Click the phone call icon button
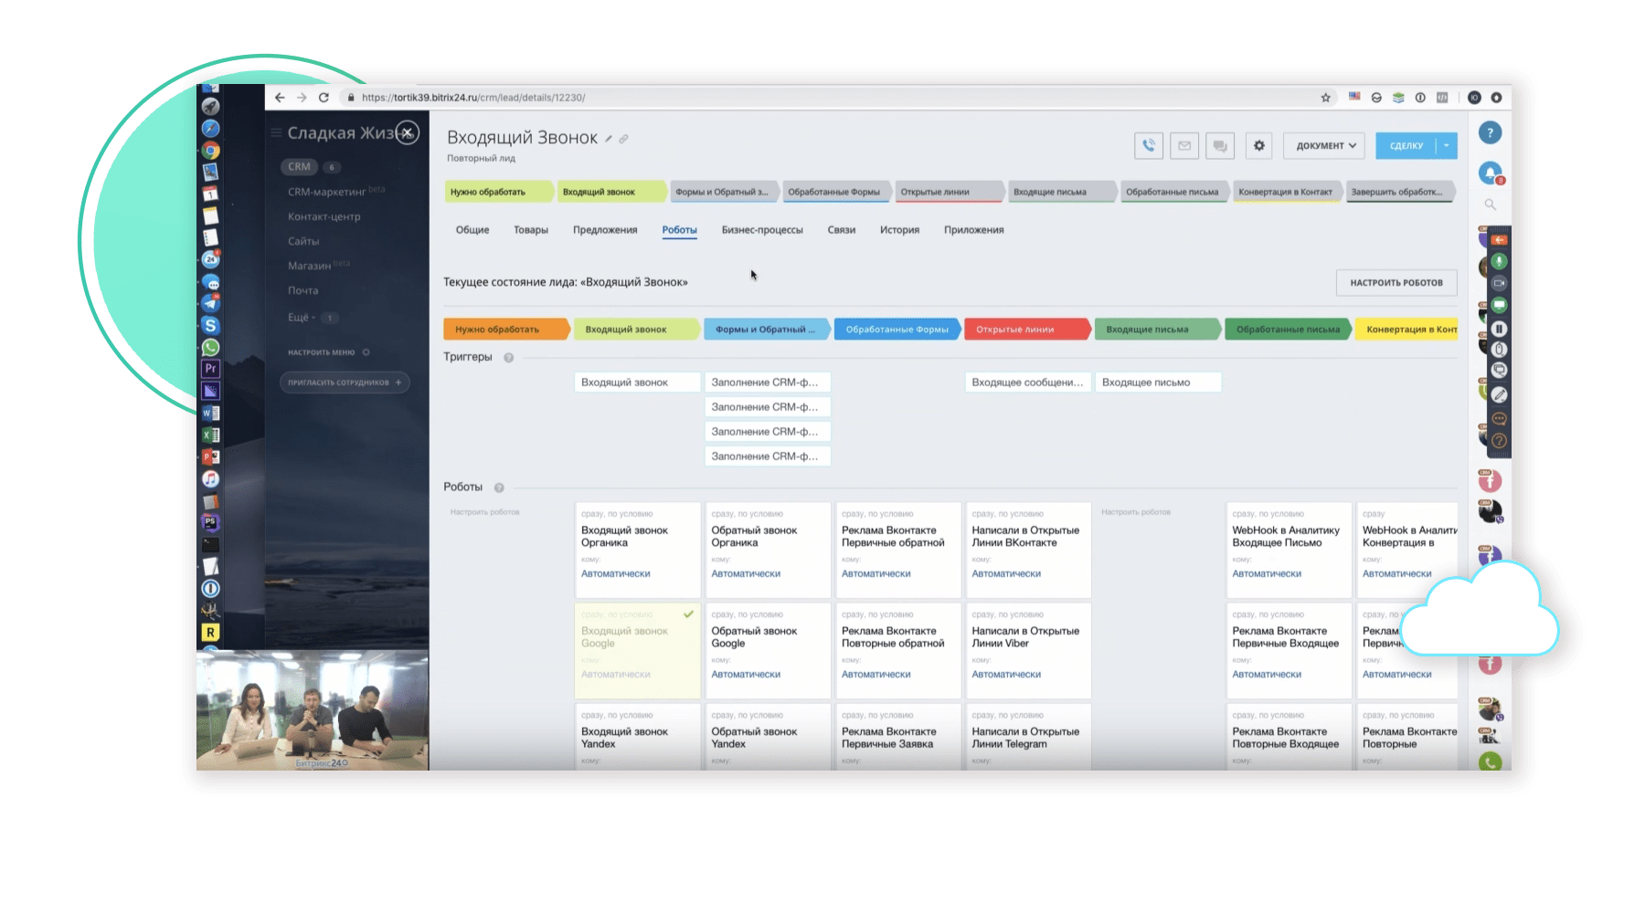This screenshot has height=913, width=1645. [x=1149, y=145]
